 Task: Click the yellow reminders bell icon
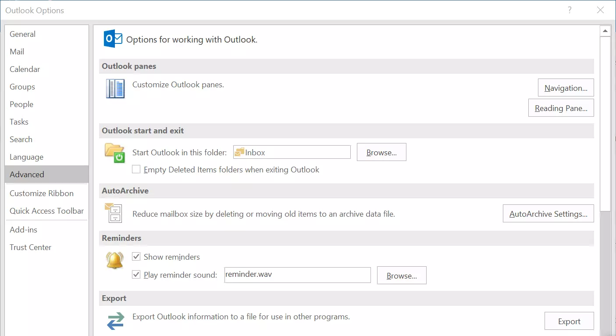(114, 262)
